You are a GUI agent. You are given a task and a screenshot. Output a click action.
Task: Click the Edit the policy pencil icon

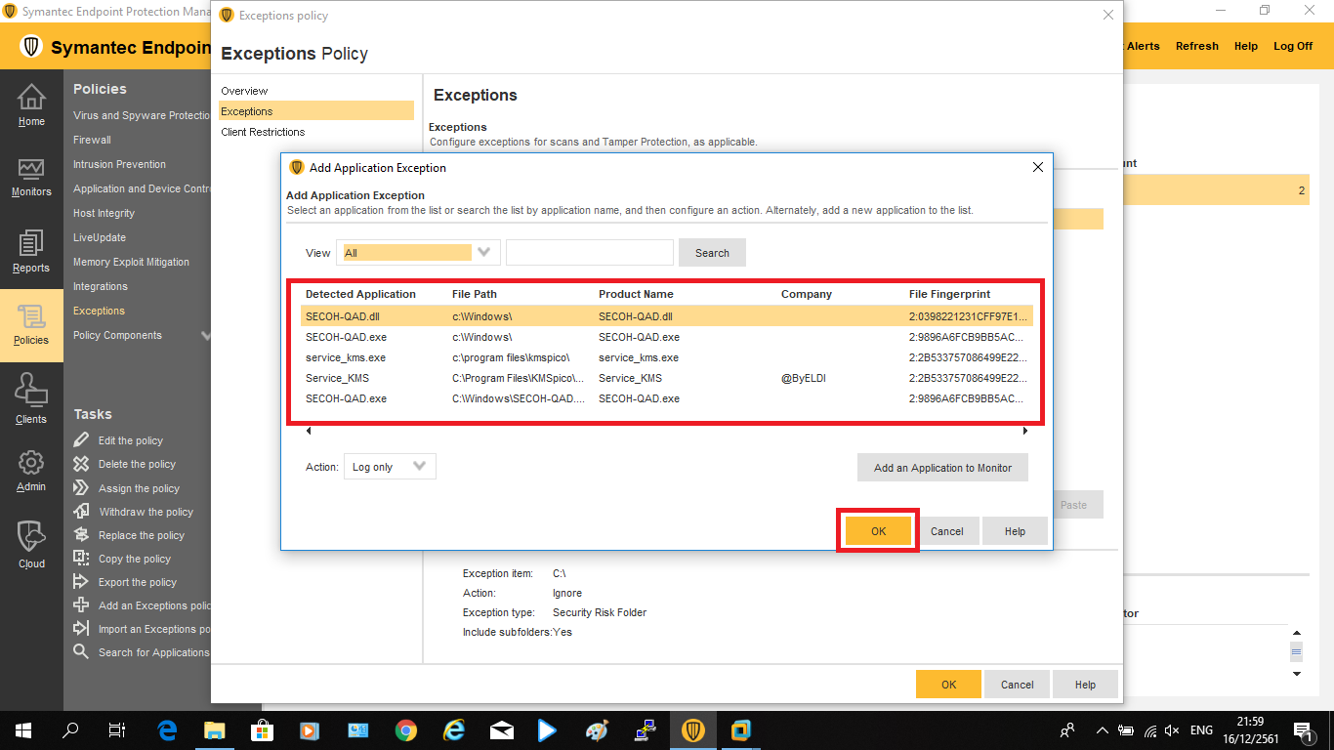pyautogui.click(x=81, y=440)
